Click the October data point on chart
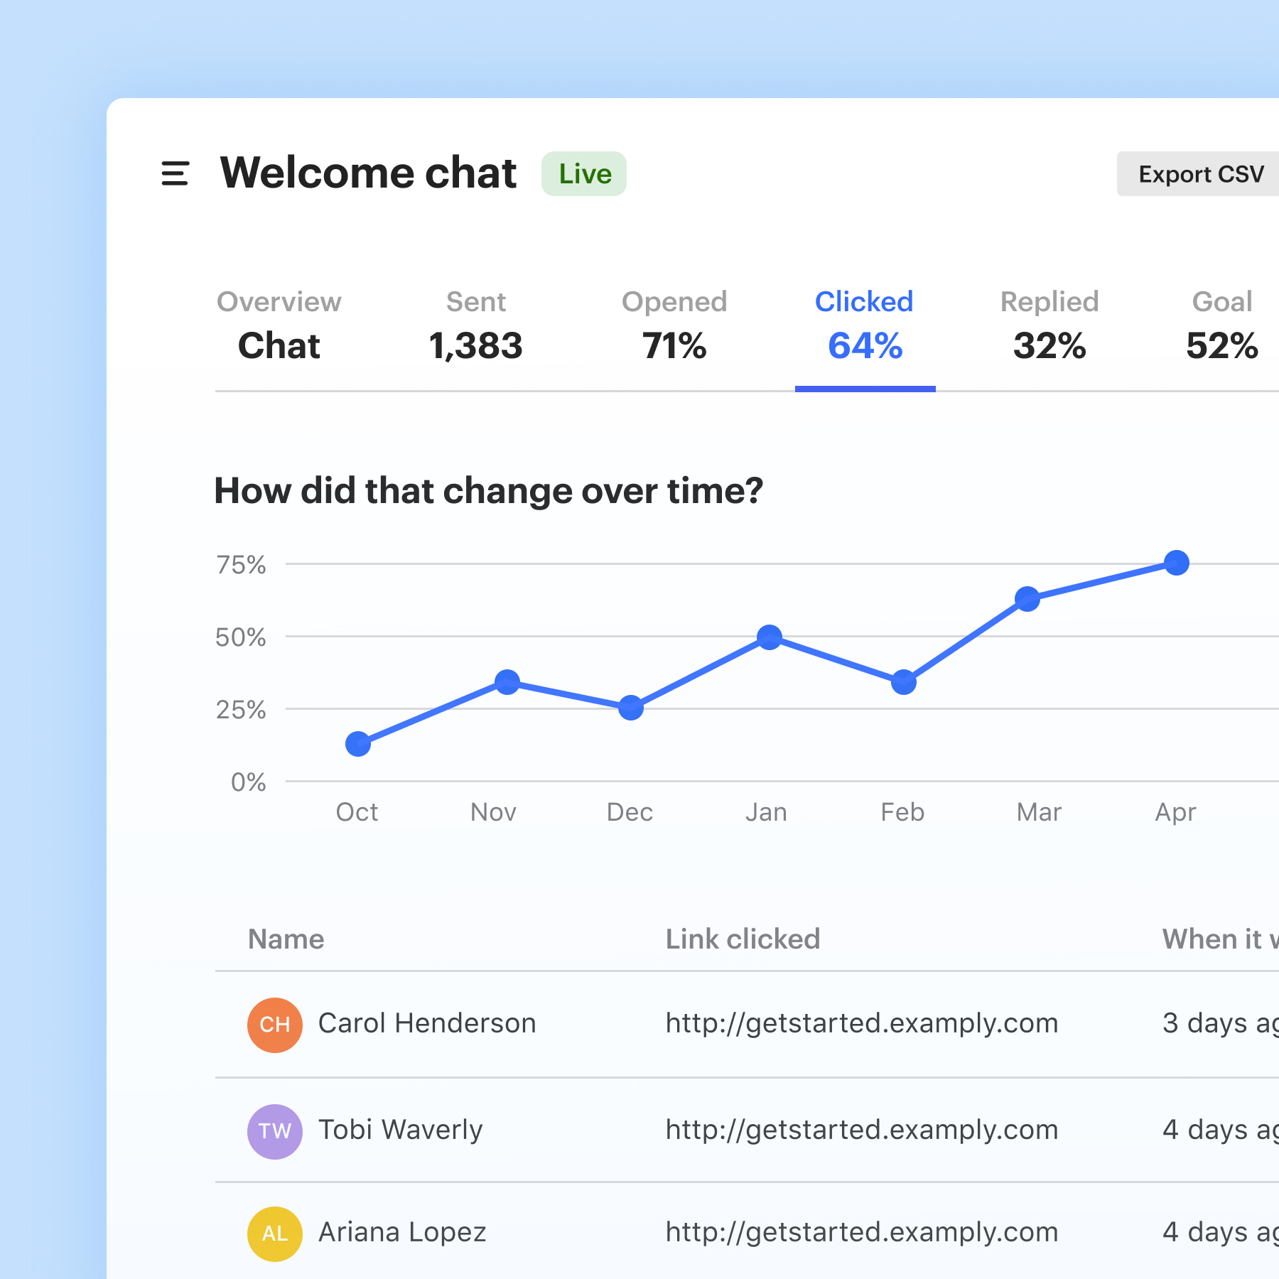The image size is (1279, 1279). click(357, 744)
